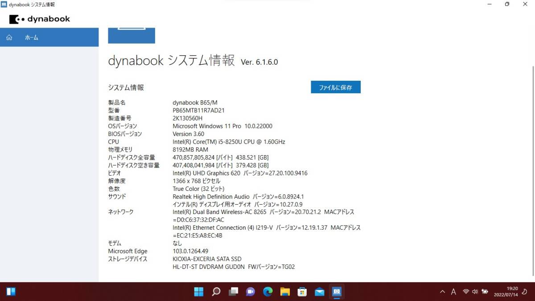
Task: Click the battery tray icon
Action: pos(485,292)
